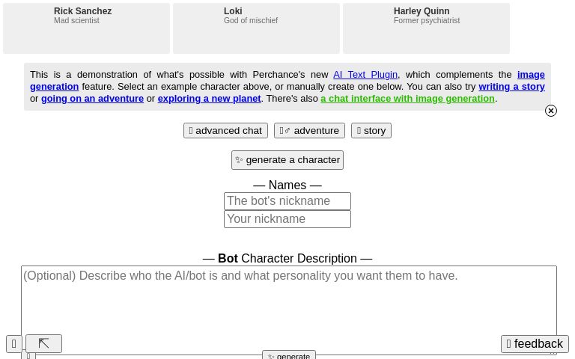575x359 pixels.
Task: Pick the Harley Quinn character card
Action: click(x=426, y=28)
